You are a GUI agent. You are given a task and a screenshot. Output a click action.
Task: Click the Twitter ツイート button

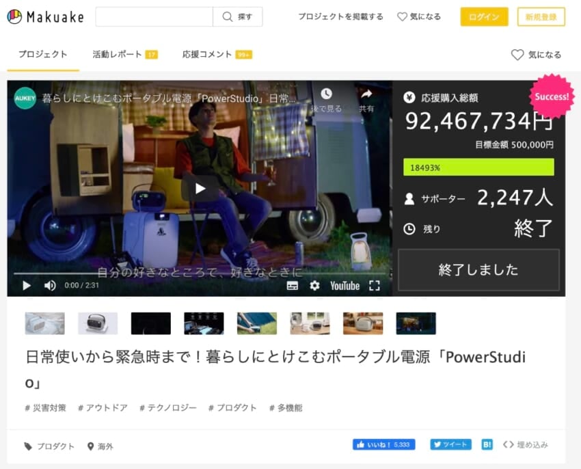450,444
